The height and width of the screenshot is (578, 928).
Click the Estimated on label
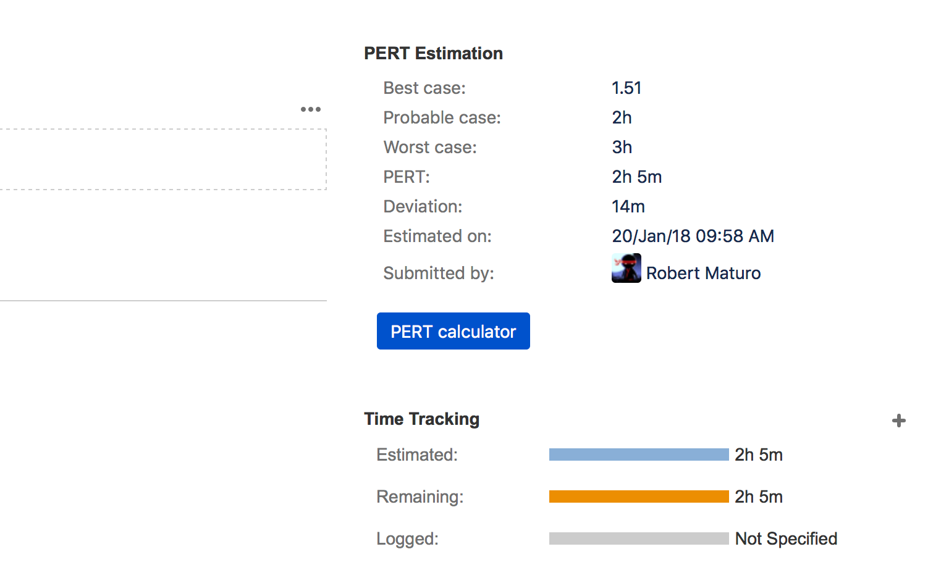click(437, 236)
